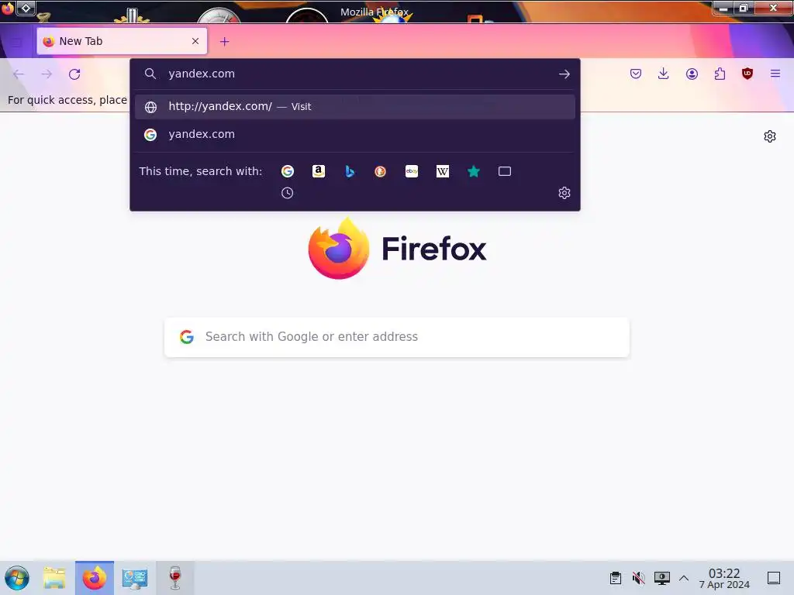Open the Wine glass taskbar app
Image resolution: width=794 pixels, height=595 pixels.
pyautogui.click(x=174, y=578)
